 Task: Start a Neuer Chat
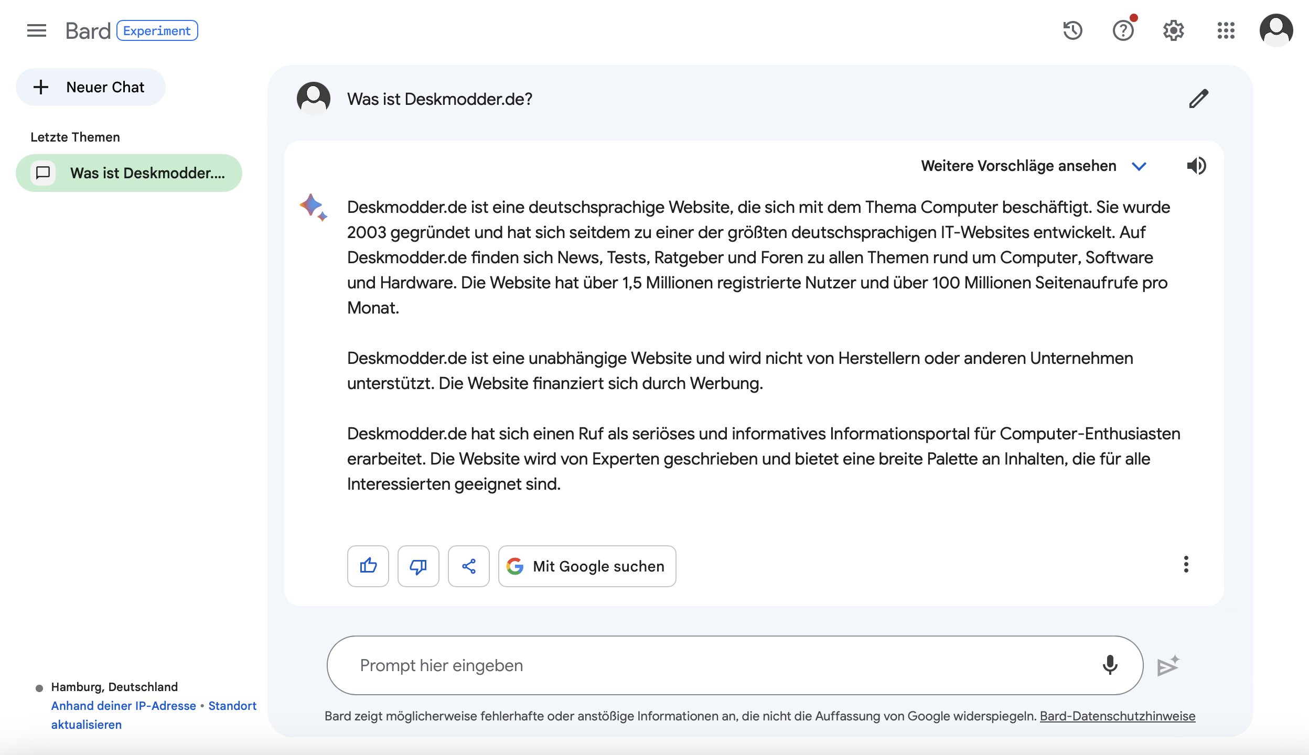(x=91, y=87)
